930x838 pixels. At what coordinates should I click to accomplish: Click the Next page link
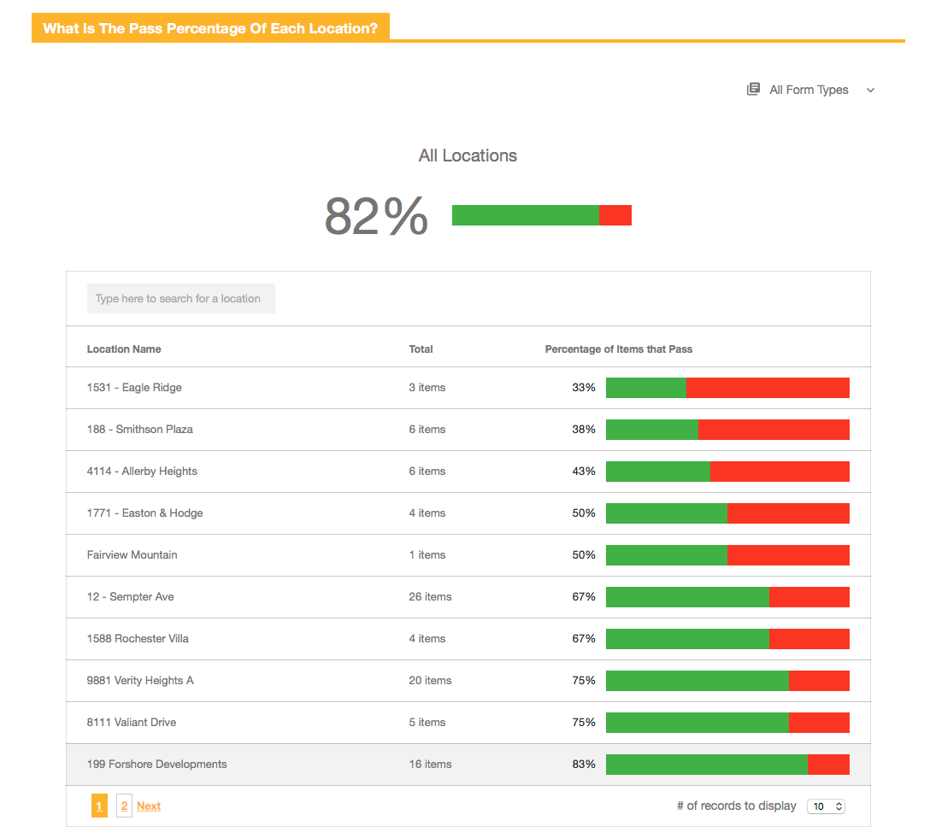pos(149,806)
